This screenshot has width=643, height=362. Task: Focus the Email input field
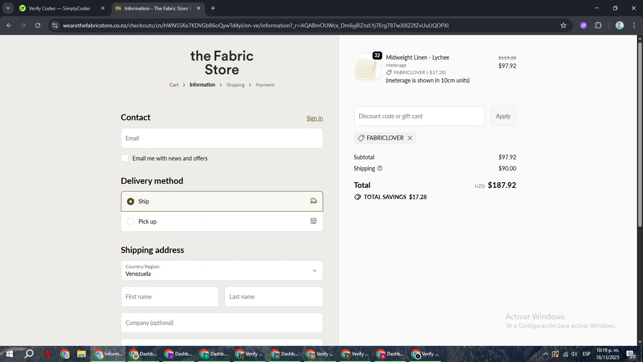pyautogui.click(x=222, y=138)
